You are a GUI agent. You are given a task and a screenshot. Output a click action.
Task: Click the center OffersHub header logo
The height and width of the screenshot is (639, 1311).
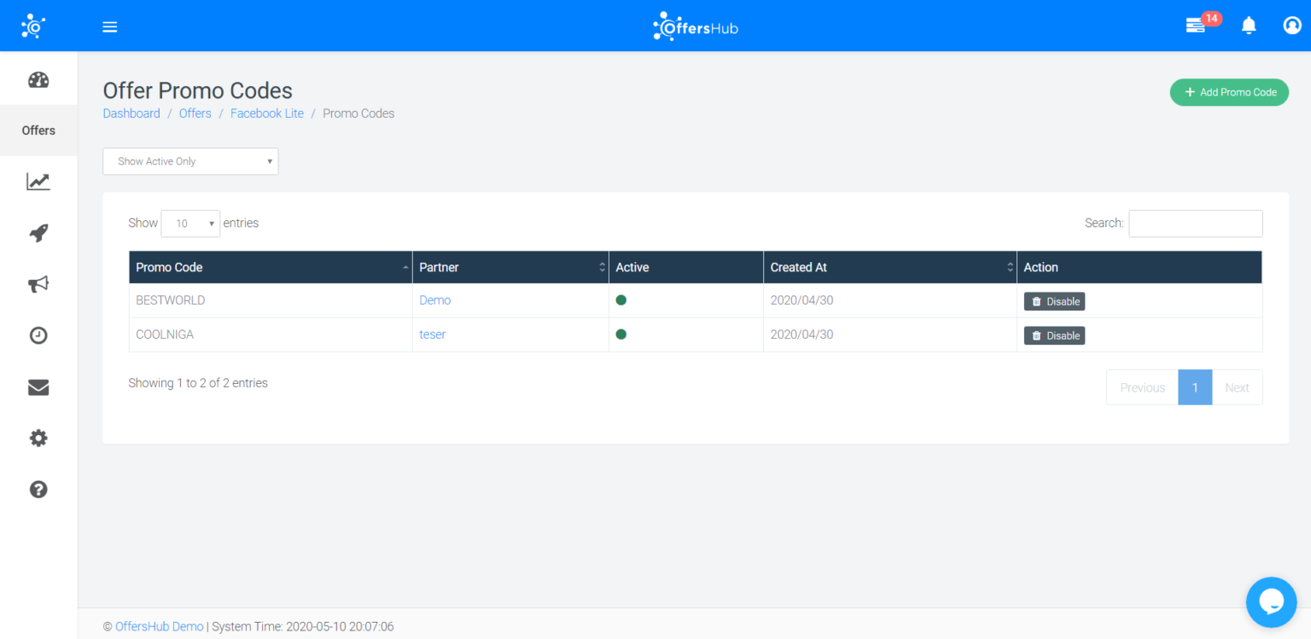tap(695, 26)
